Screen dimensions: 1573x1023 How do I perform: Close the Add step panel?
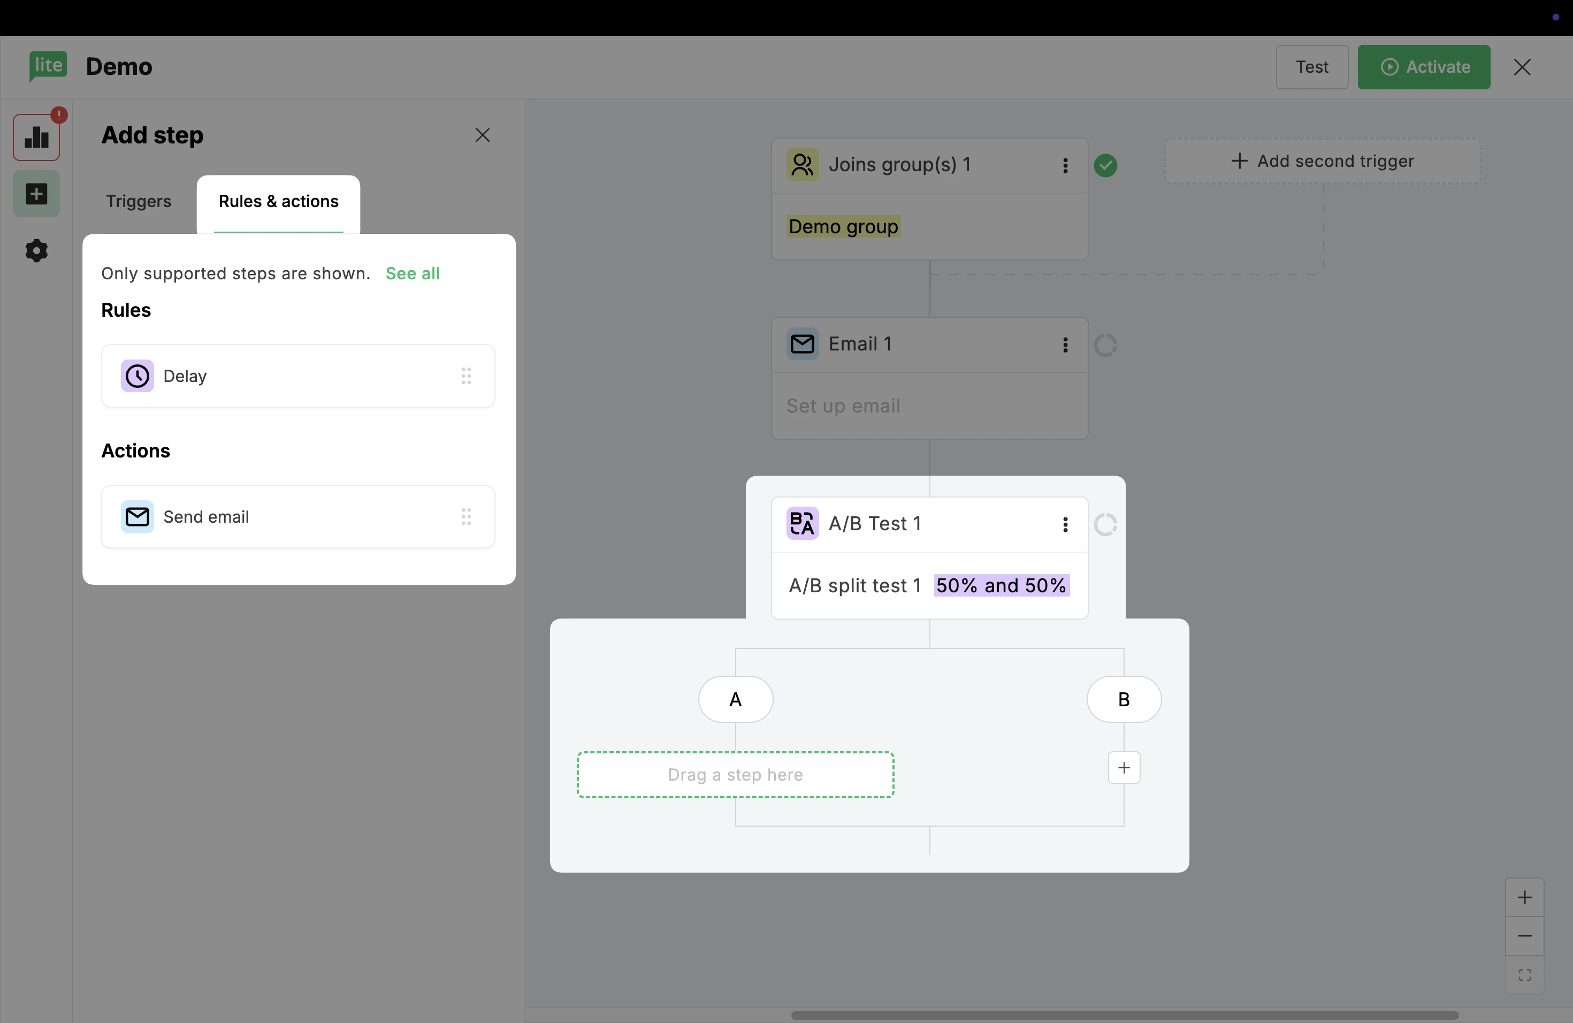pos(483,135)
